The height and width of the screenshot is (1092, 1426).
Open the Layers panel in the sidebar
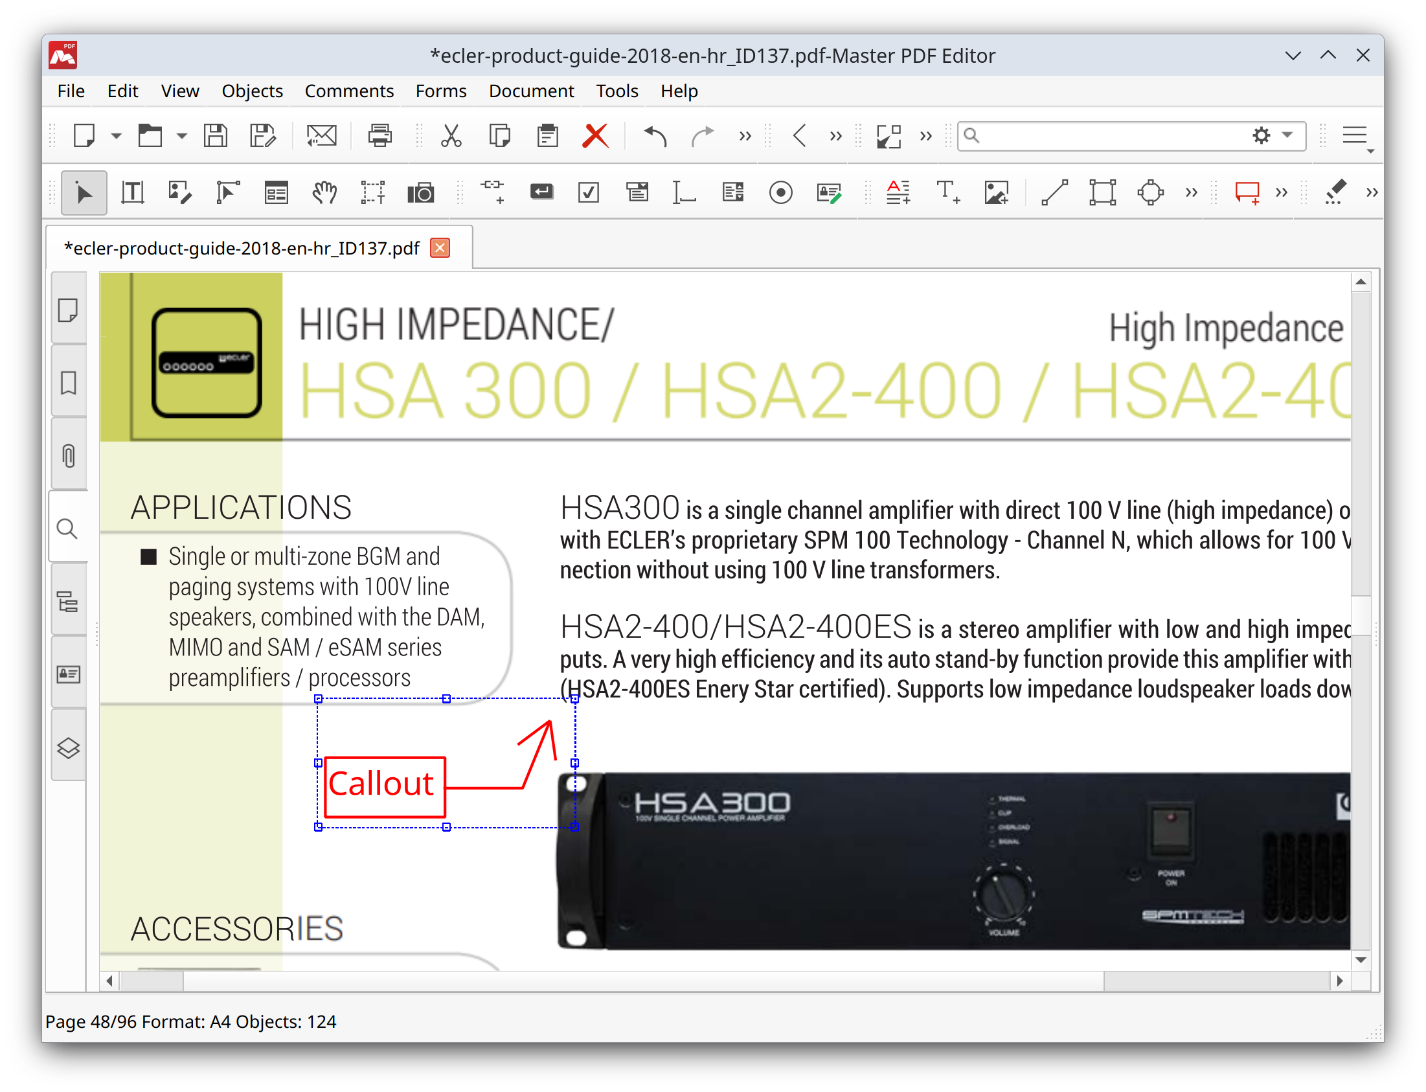pyautogui.click(x=69, y=747)
